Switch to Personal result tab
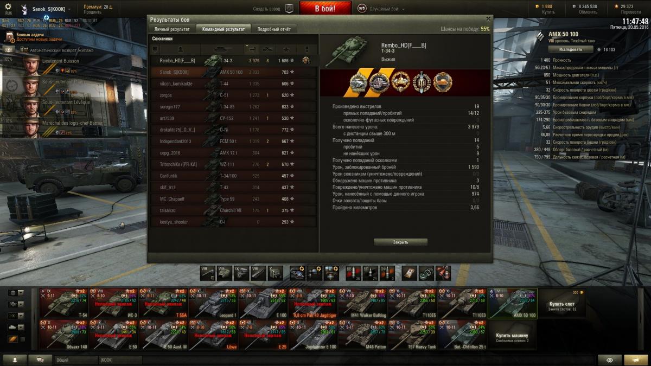The width and height of the screenshot is (651, 366). click(x=172, y=29)
